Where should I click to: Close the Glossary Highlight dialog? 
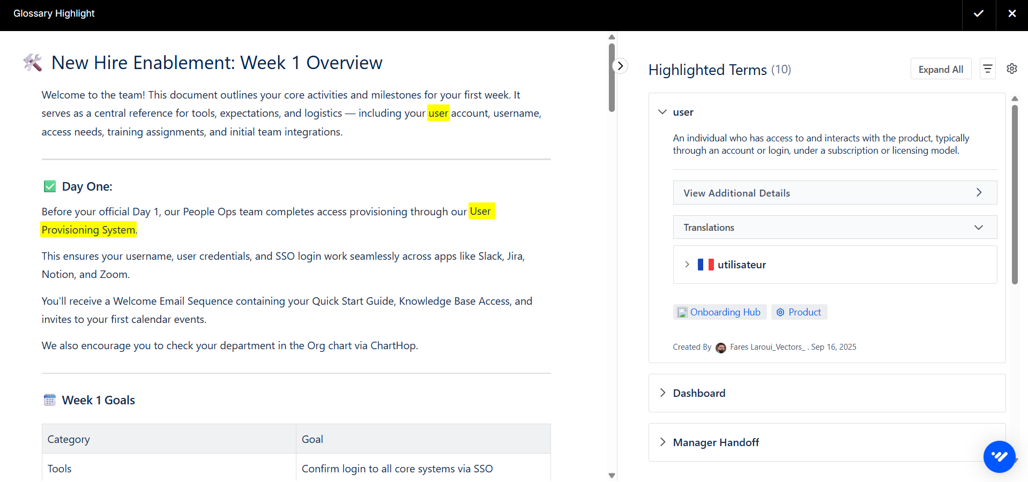(1012, 13)
